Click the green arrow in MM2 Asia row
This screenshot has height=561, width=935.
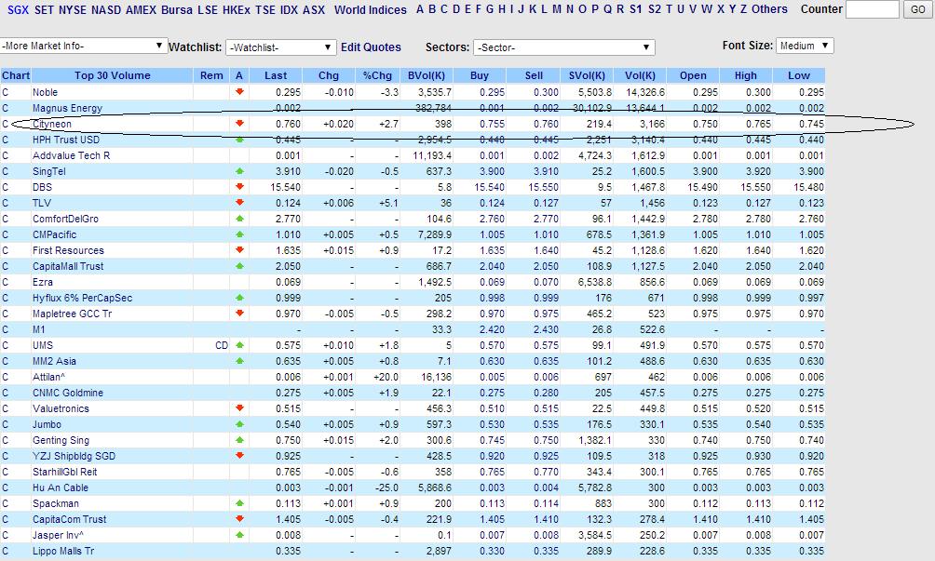[239, 361]
